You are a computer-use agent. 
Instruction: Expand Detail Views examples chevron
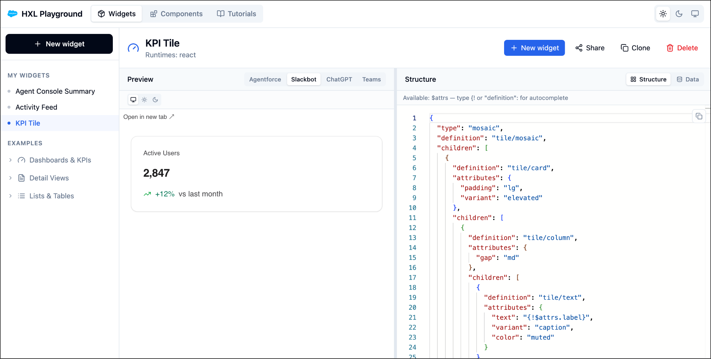tap(10, 178)
